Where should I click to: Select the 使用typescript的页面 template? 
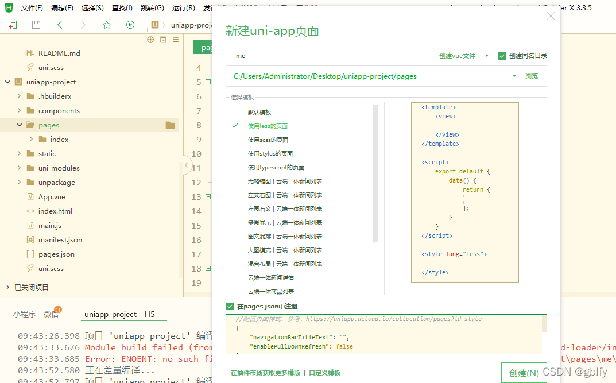coord(276,167)
